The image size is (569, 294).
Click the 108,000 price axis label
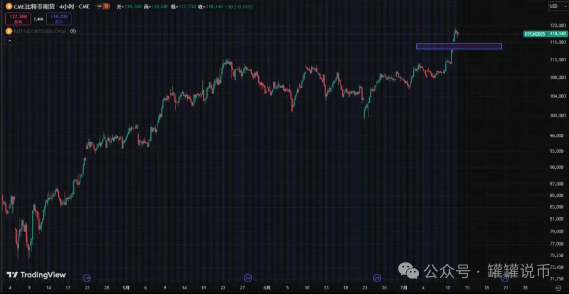click(558, 77)
